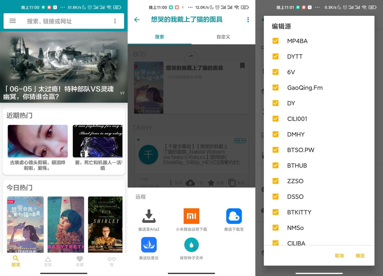The width and height of the screenshot is (383, 276).
Task: Open overflow menu in home search bar
Action: [115, 21]
